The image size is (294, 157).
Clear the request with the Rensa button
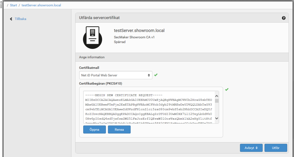coord(119,130)
